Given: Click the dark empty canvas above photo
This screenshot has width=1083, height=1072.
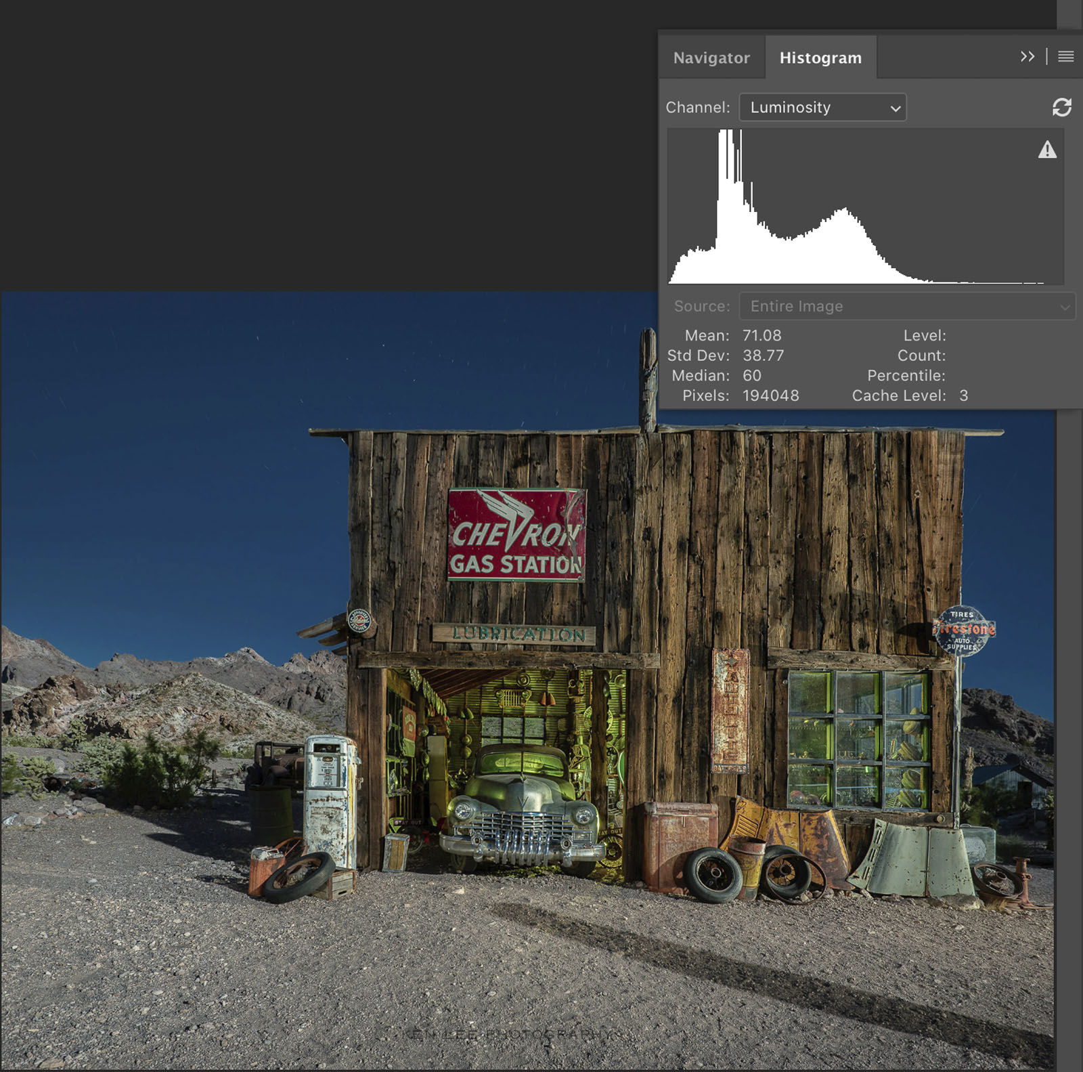Looking at the screenshot, I should pyautogui.click(x=325, y=149).
